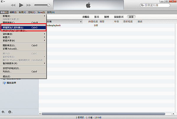Expand the 新增(N) submenu
Image resolution: width=177 pixels, height=119 pixels.
23,16
